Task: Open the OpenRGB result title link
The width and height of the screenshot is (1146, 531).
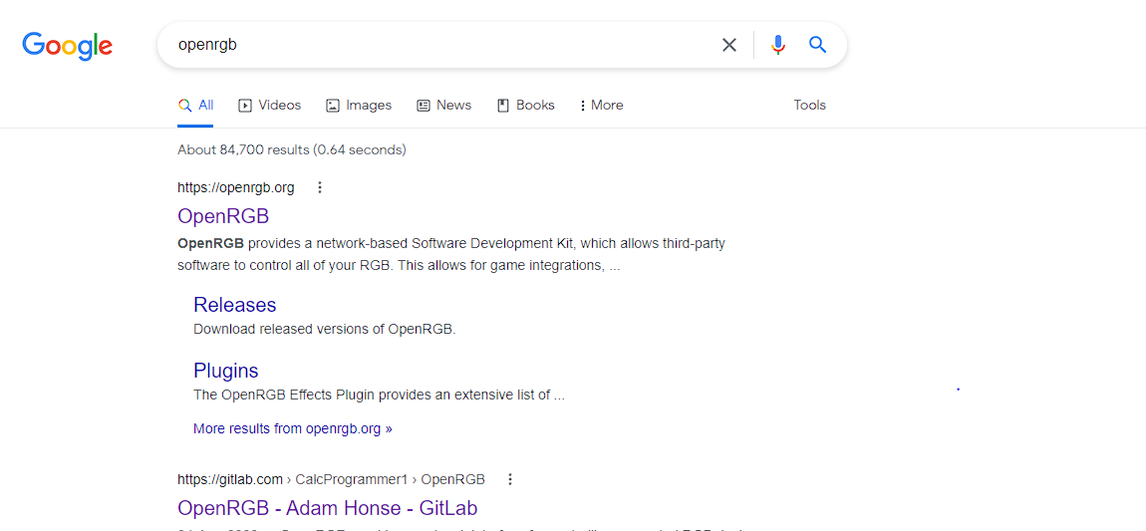Action: tap(223, 216)
